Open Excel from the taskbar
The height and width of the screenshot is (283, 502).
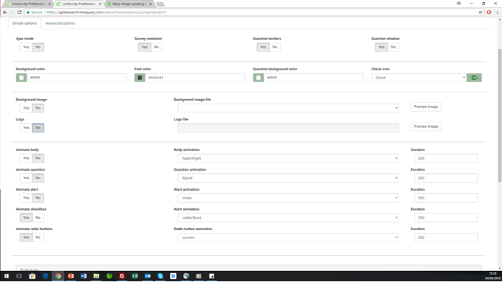click(134, 276)
